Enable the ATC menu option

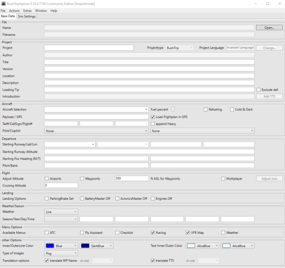pyautogui.click(x=47, y=233)
